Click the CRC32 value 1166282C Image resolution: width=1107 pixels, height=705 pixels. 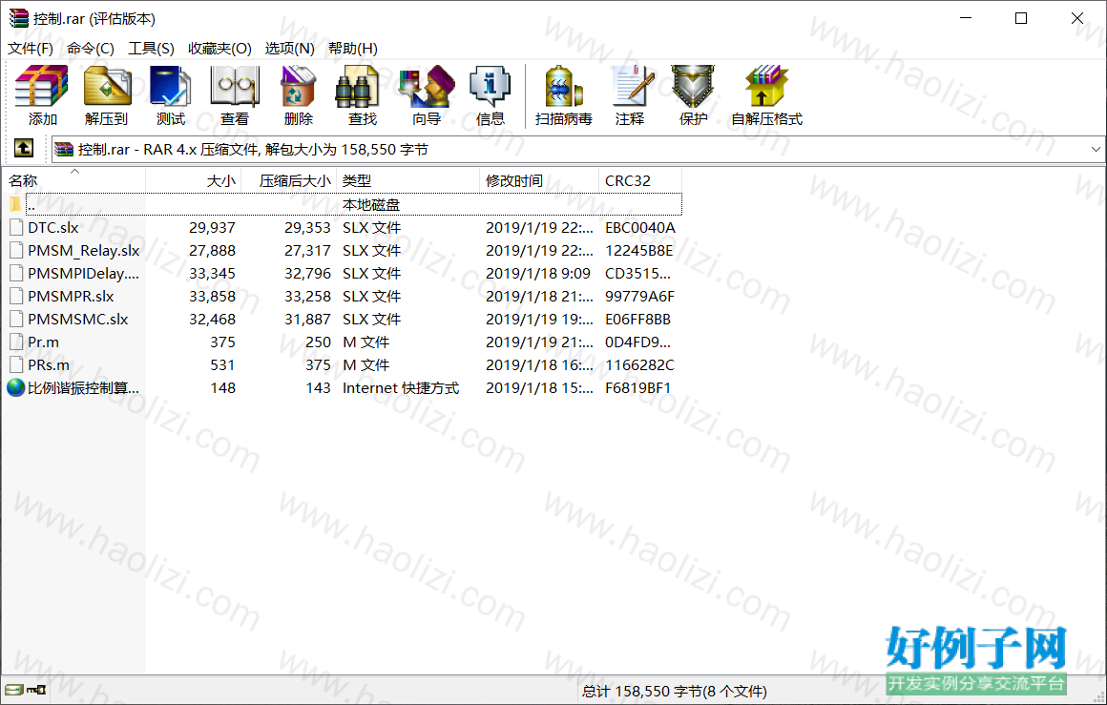pyautogui.click(x=639, y=364)
